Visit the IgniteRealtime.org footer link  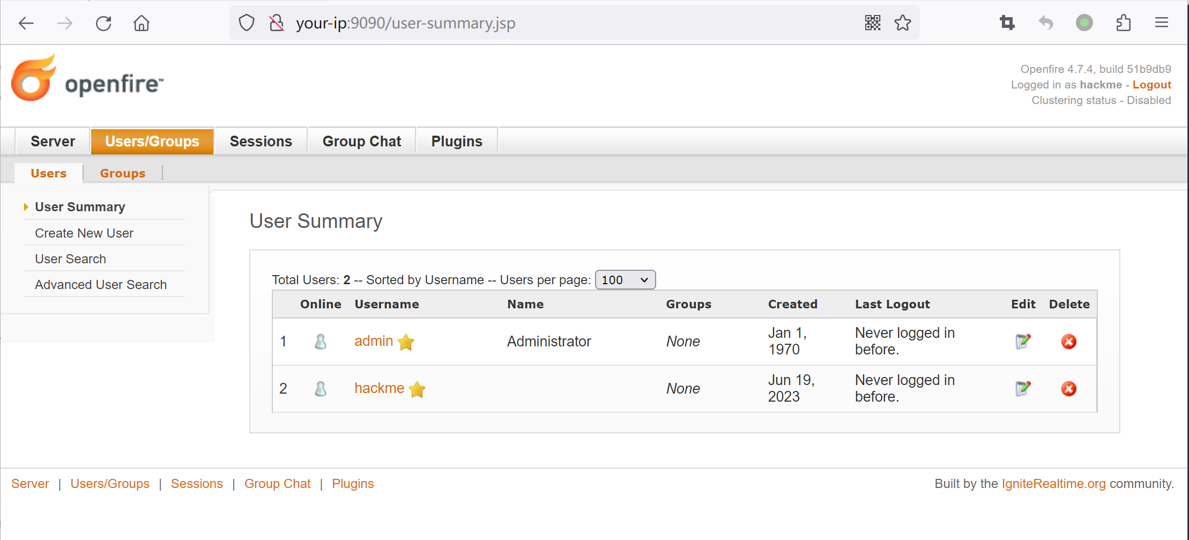tap(1053, 484)
